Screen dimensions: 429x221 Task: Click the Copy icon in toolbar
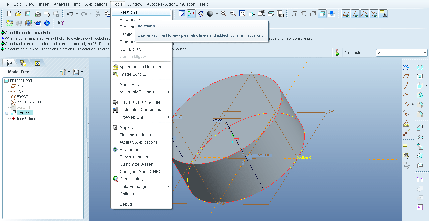(107, 14)
